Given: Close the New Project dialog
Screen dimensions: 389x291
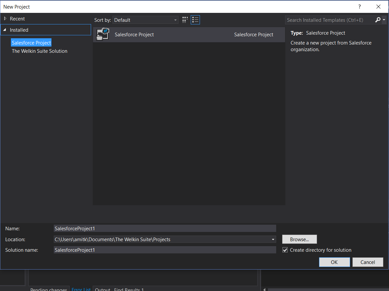Looking at the screenshot, I should [378, 7].
